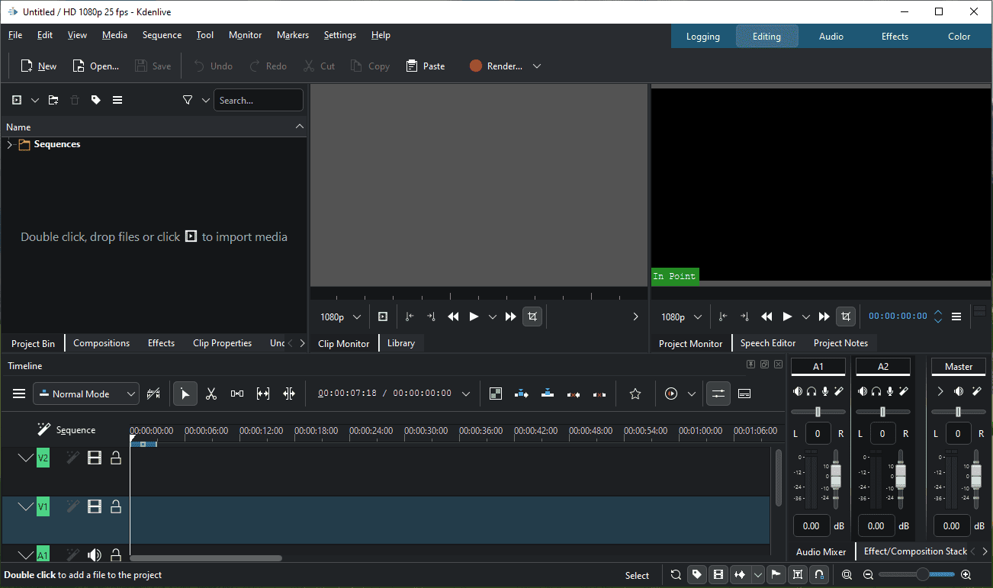The image size is (993, 588).
Task: Toggle lock on track V1
Action: pos(116,506)
